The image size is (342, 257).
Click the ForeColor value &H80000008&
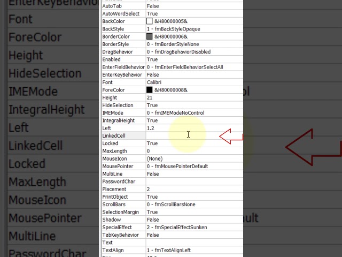[x=171, y=90]
